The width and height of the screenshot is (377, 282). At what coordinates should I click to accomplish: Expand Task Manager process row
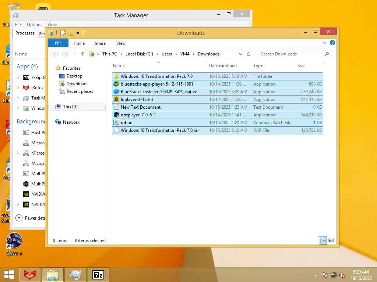pos(18,98)
